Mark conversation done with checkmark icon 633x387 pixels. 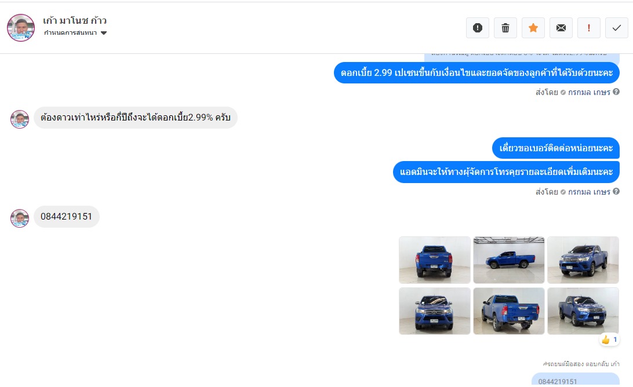click(x=616, y=28)
